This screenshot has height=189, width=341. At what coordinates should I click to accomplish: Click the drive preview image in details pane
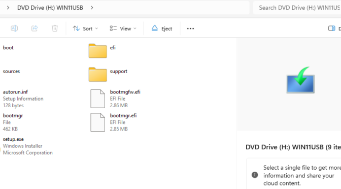pos(300,80)
